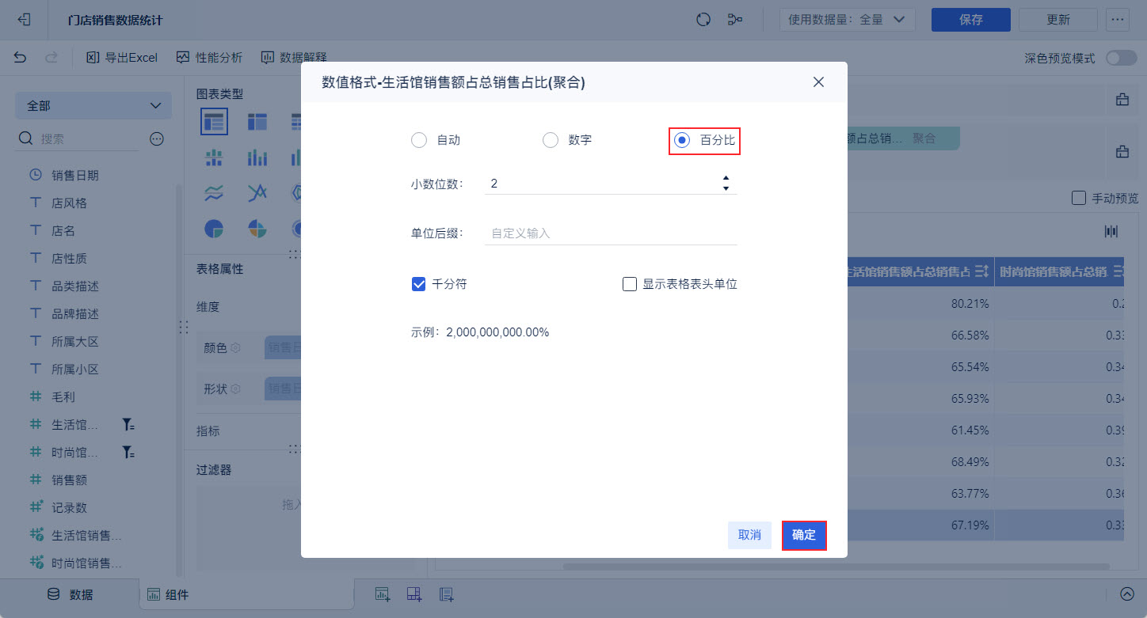Viewport: 1147px width, 618px height.
Task: Open the three-dot more menu beside 更新
Action: (x=1118, y=20)
